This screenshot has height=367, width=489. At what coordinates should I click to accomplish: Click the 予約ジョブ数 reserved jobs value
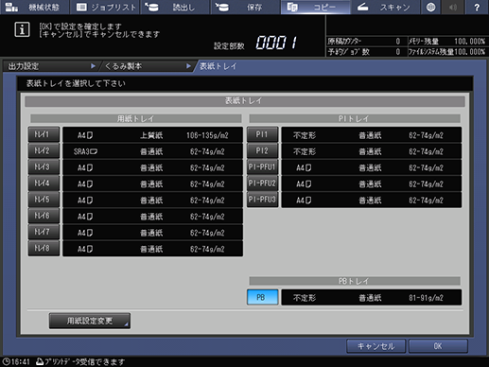click(x=398, y=52)
